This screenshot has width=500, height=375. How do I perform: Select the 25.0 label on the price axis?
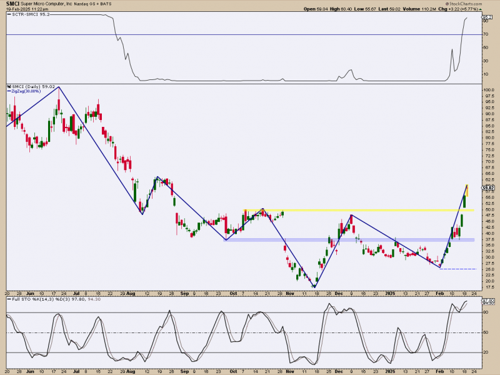point(489,269)
